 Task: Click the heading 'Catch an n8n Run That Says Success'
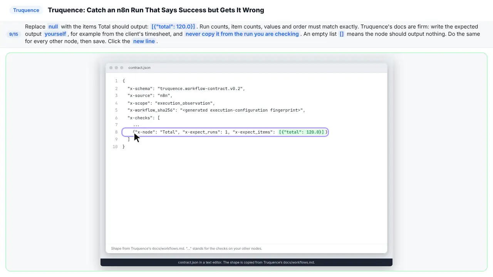pos(156,10)
